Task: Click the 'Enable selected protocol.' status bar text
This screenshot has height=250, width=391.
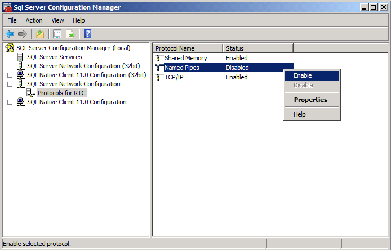Action: [x=37, y=244]
